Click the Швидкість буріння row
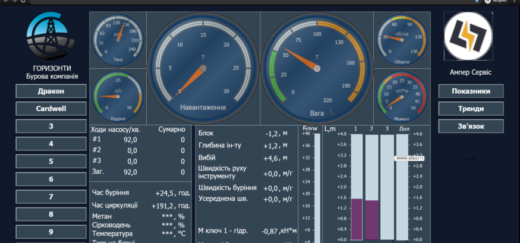Image resolution: width=520 pixels, height=243 pixels. click(x=245, y=188)
